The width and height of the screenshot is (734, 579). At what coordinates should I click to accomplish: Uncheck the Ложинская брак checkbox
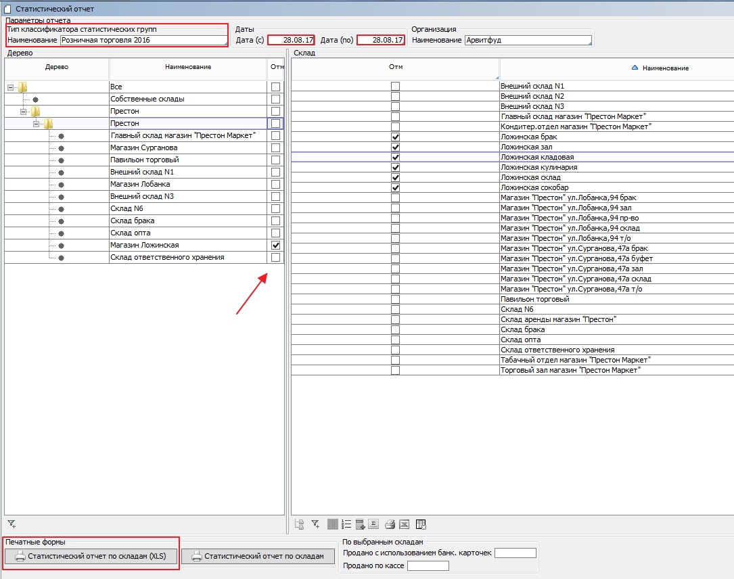pyautogui.click(x=395, y=137)
